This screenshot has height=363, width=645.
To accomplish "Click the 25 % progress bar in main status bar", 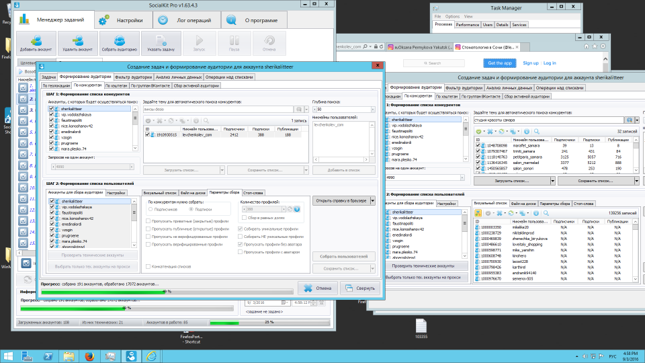I will [x=269, y=322].
